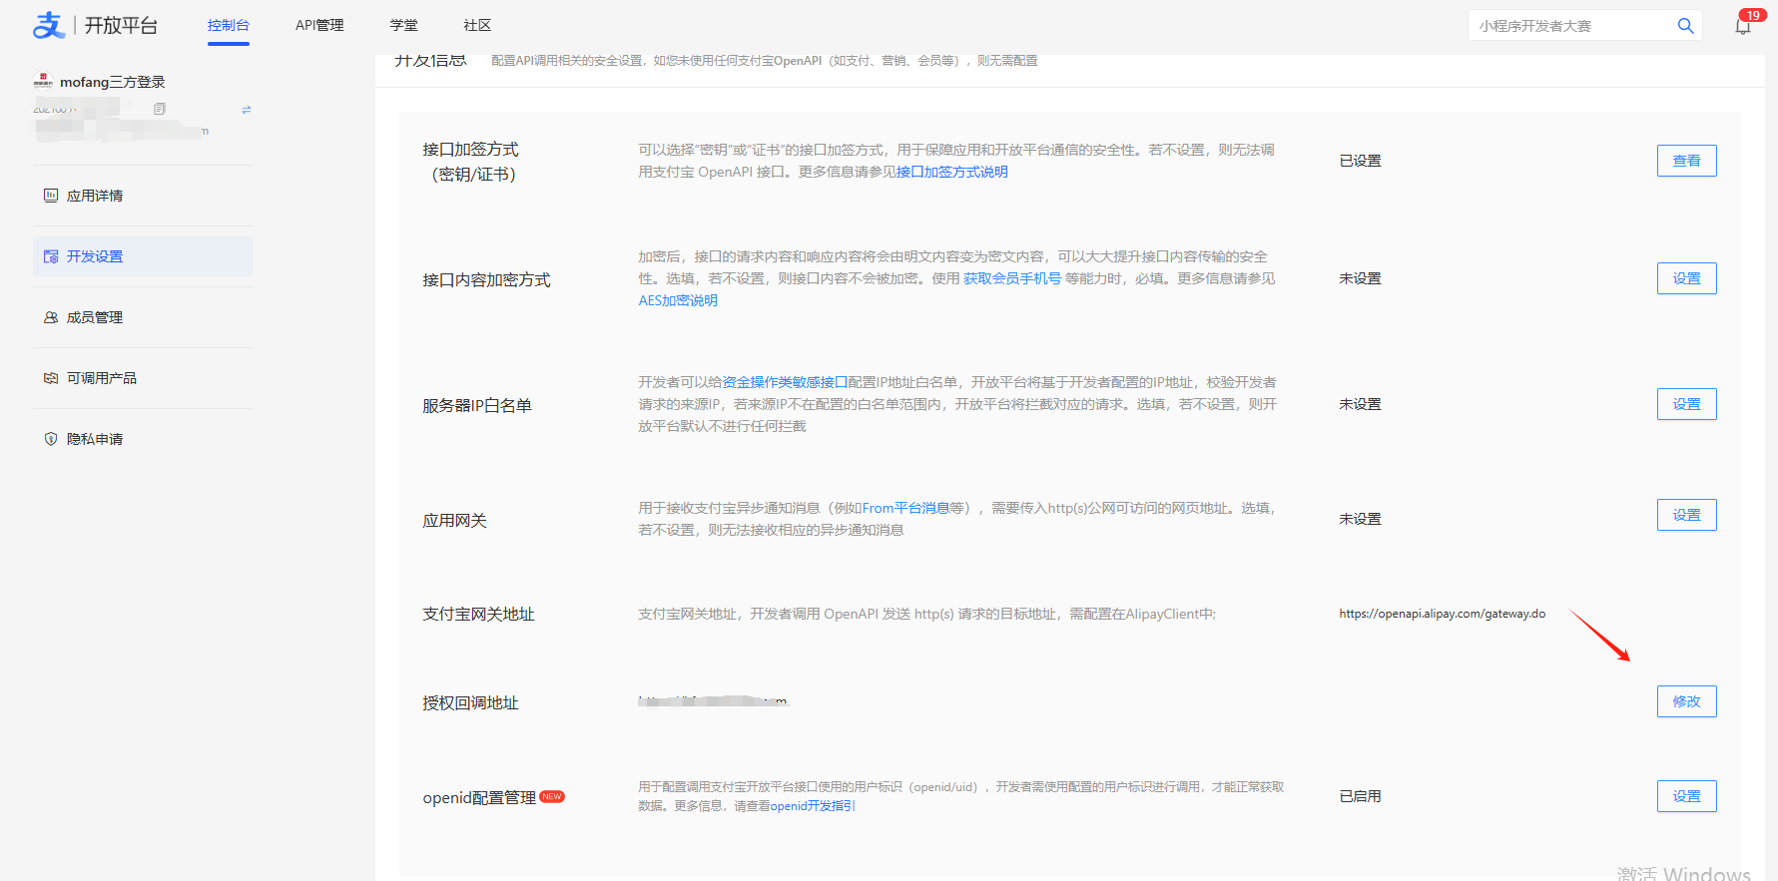
Task: Open the 接口加签方式说明 link
Action: (951, 172)
